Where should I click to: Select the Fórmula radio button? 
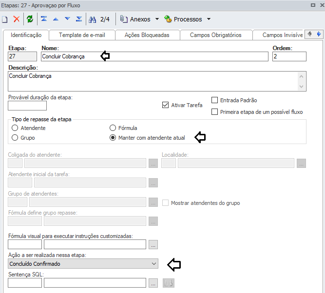[114, 128]
